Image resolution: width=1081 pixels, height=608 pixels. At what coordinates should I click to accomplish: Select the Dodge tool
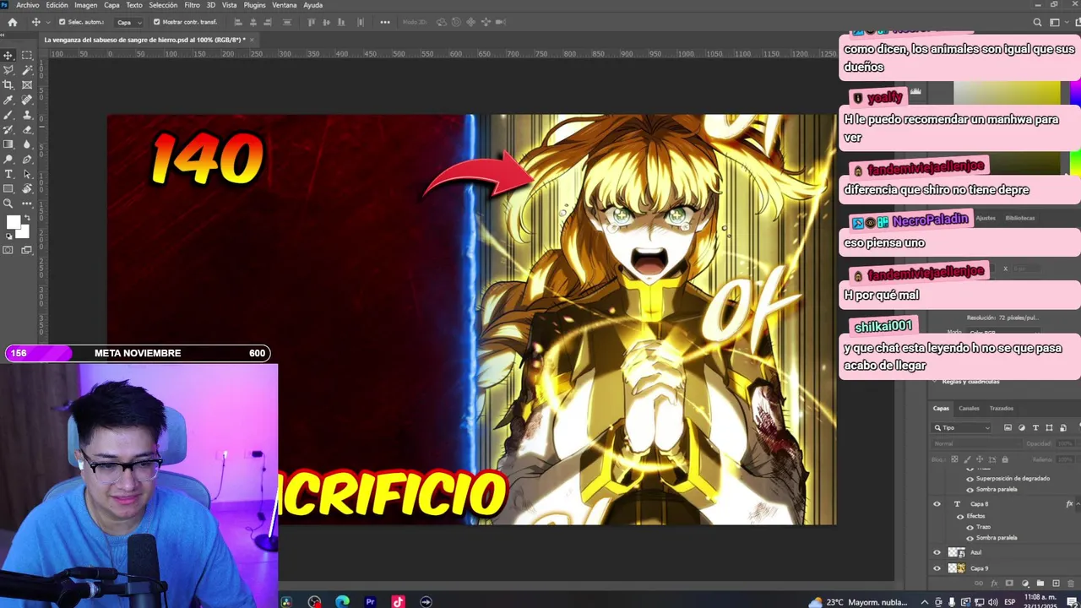[8, 159]
